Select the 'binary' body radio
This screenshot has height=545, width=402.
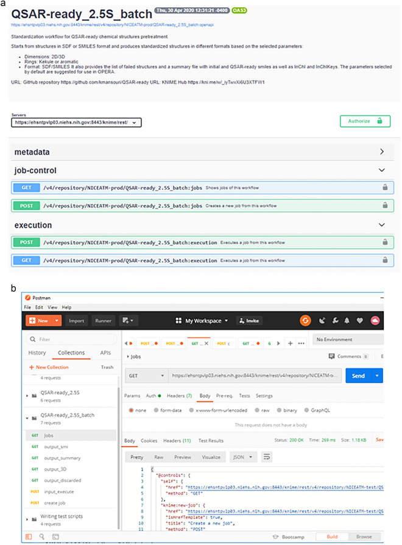279,410
